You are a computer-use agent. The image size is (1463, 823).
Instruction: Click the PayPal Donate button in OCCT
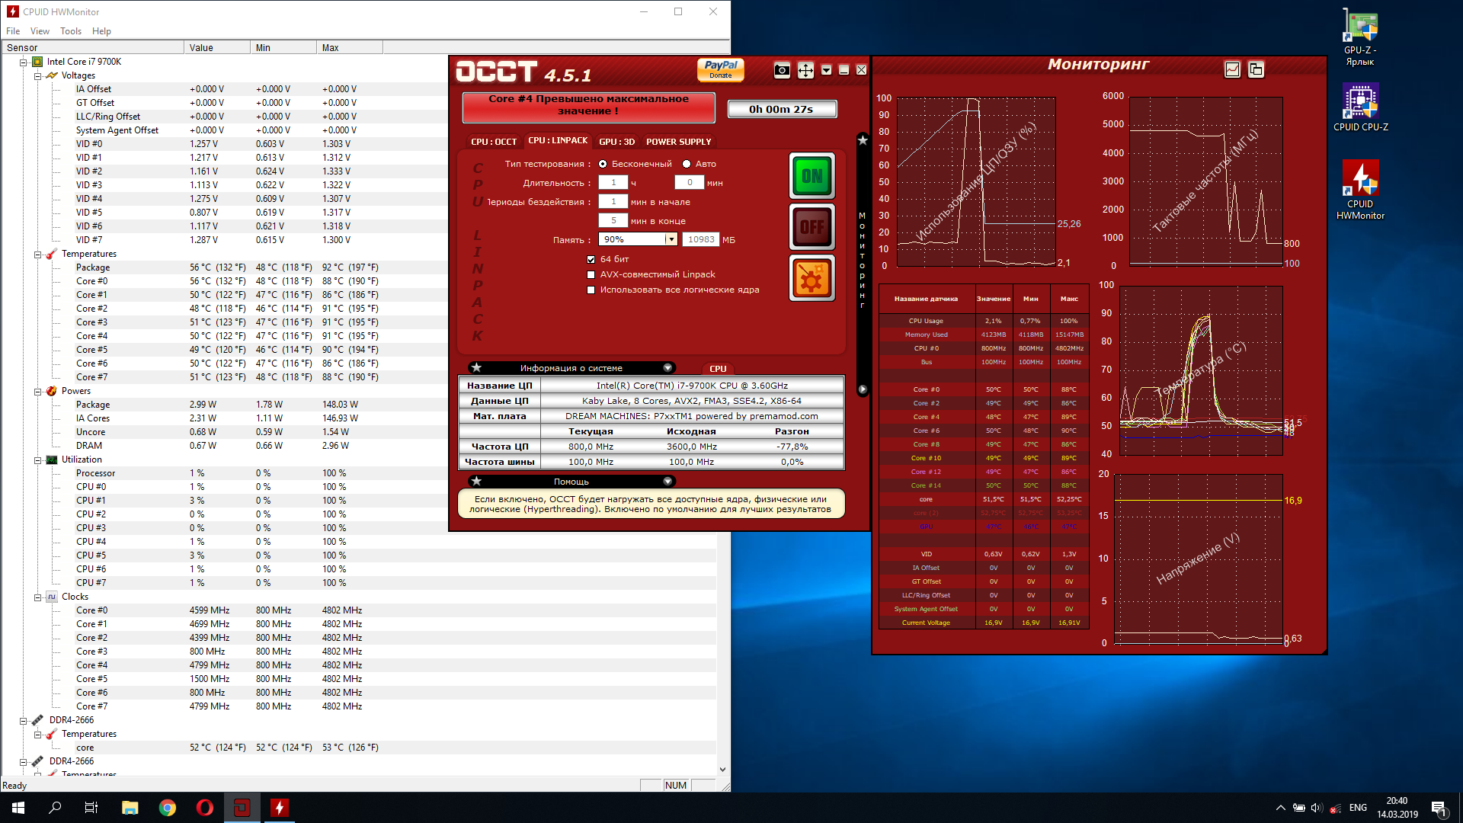pos(720,69)
